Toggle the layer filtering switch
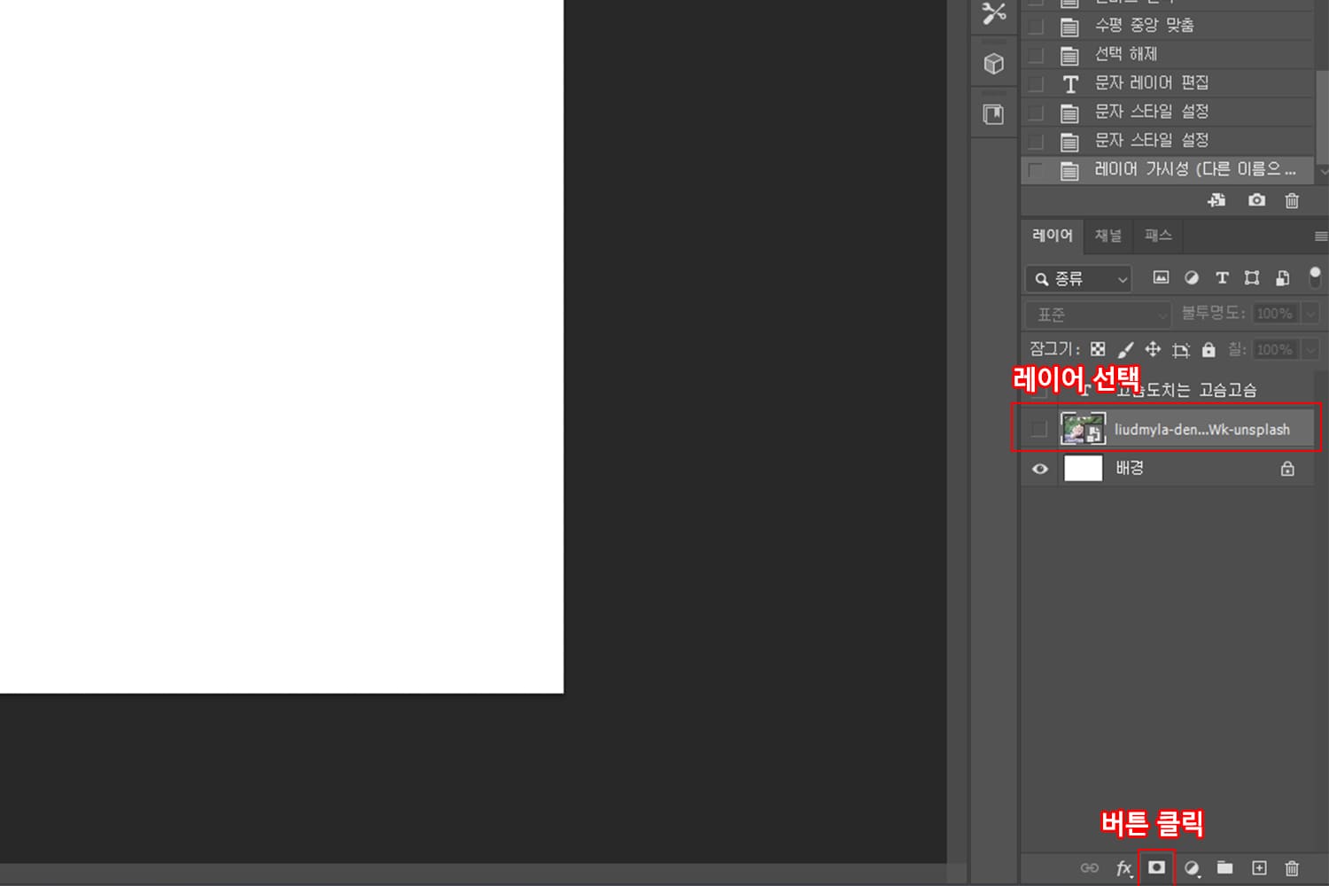The image size is (1329, 886). coord(1315,277)
